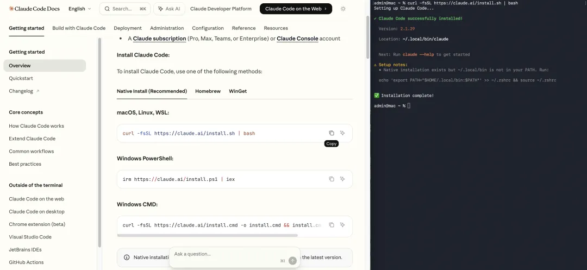Viewport: 587px width, 270px height.
Task: Switch to the Homebrew install tab
Action: coord(208,91)
